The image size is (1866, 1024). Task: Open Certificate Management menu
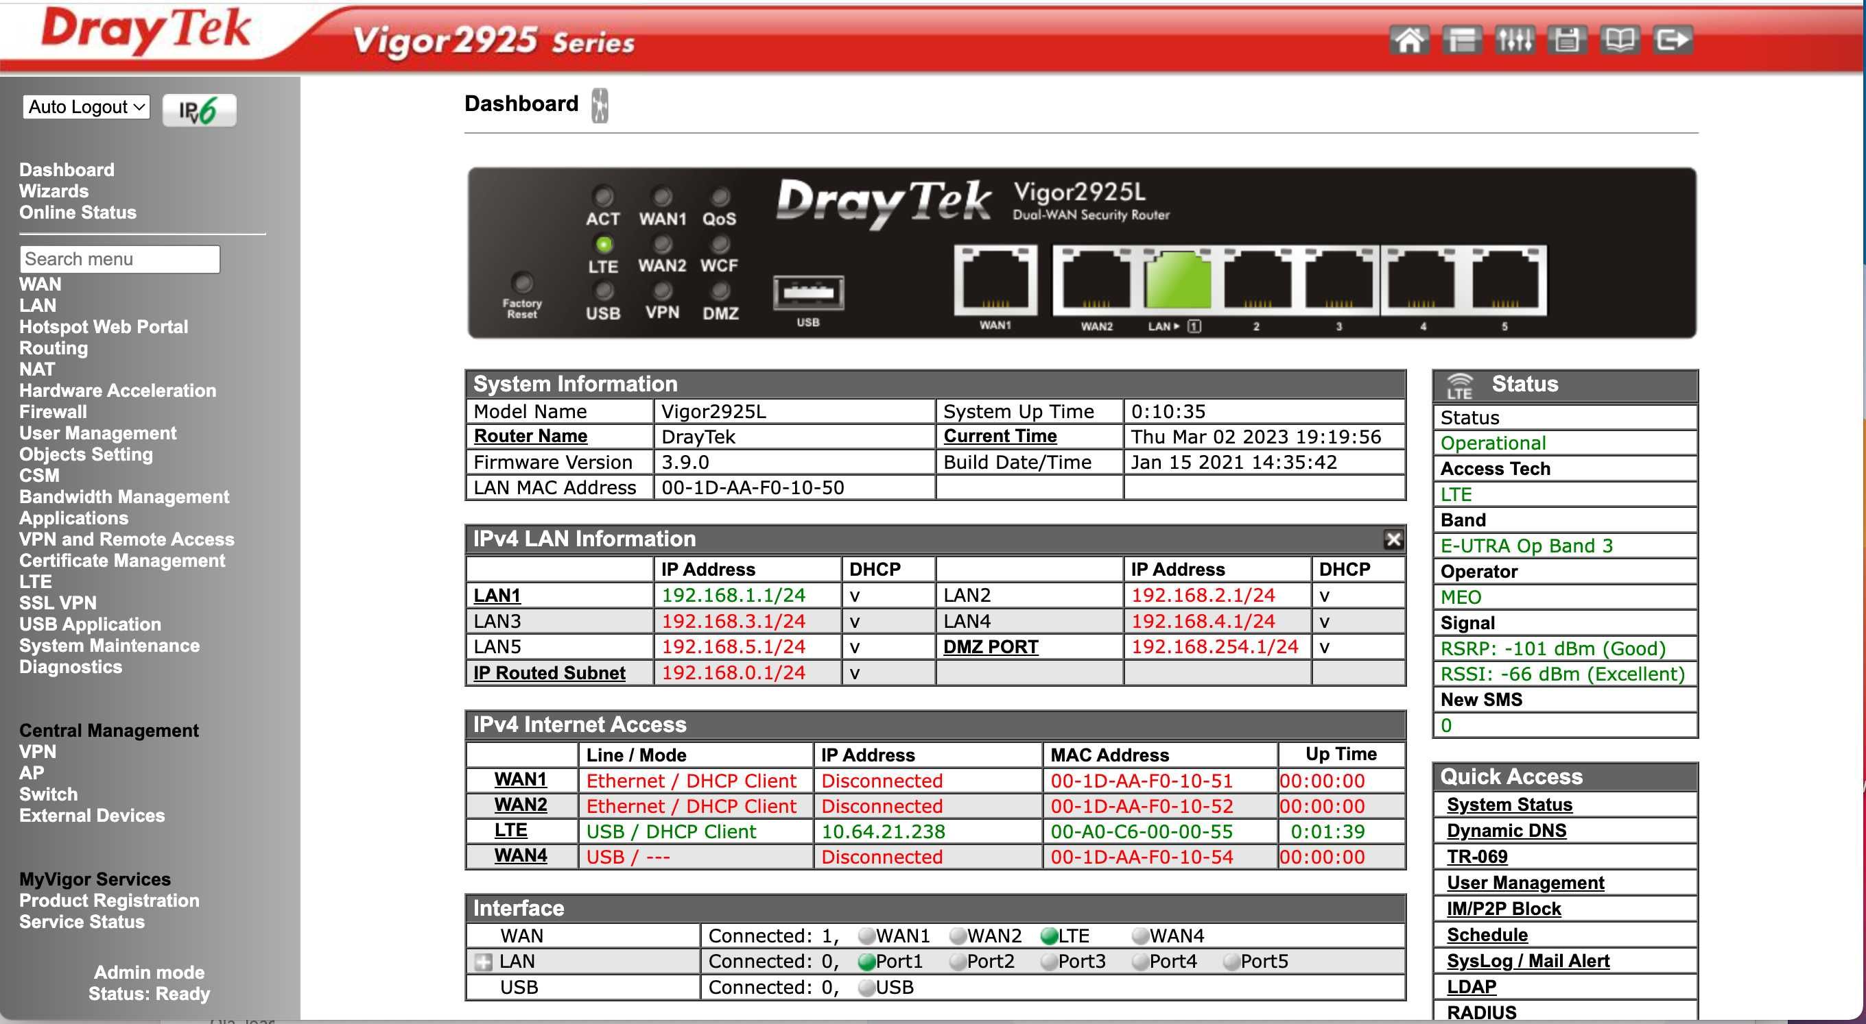tap(121, 560)
